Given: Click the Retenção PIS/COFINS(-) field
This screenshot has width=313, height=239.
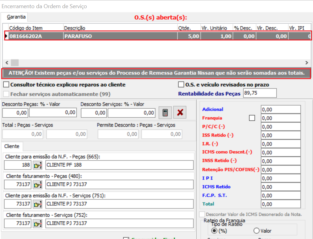Looking at the screenshot, I should click(x=281, y=170).
